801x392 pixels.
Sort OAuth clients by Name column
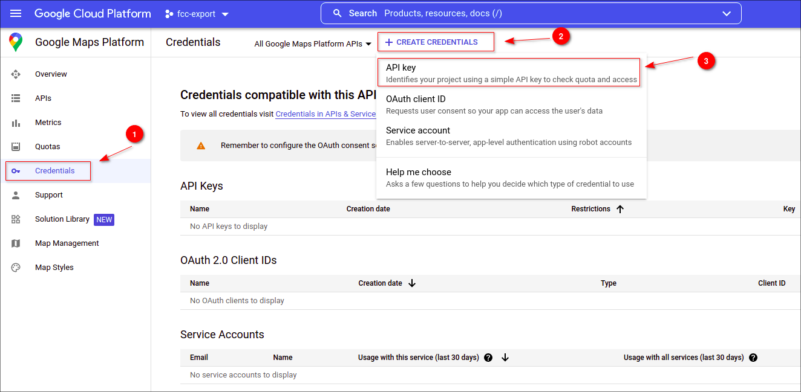(200, 283)
